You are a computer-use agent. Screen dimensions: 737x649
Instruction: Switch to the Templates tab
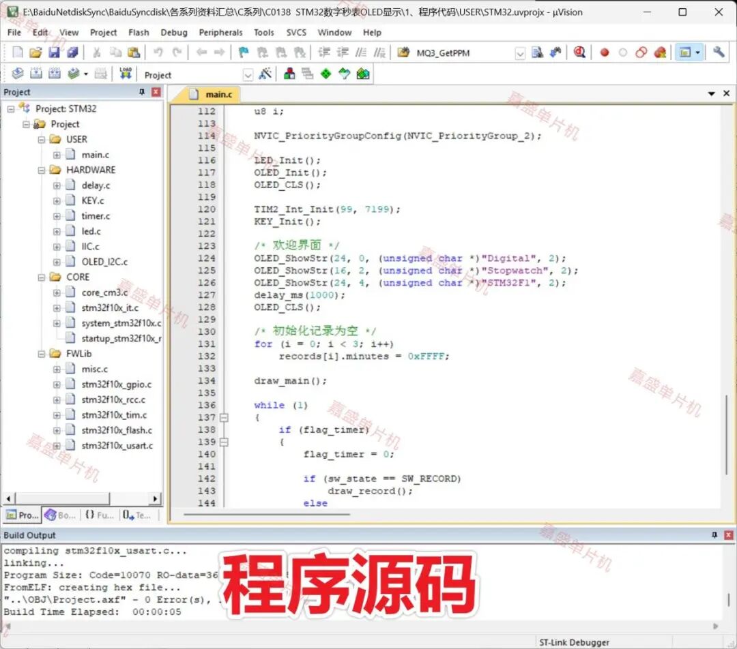coord(136,515)
